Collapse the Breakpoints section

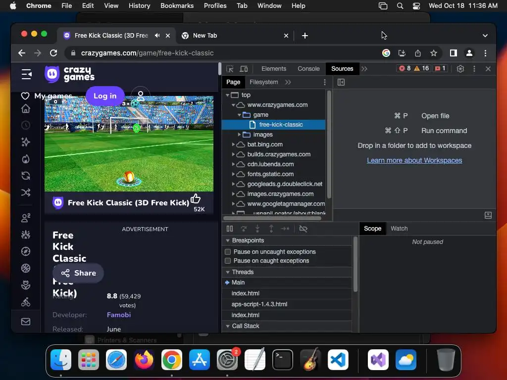click(228, 241)
